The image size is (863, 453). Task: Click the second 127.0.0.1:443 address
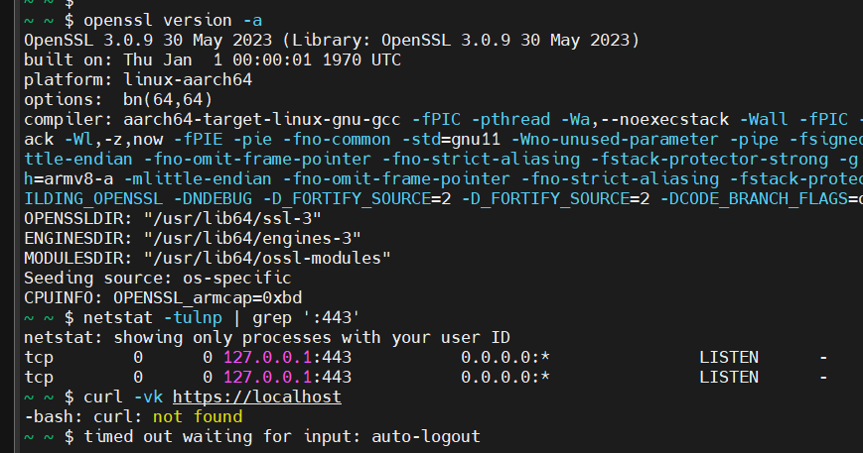[x=287, y=377]
